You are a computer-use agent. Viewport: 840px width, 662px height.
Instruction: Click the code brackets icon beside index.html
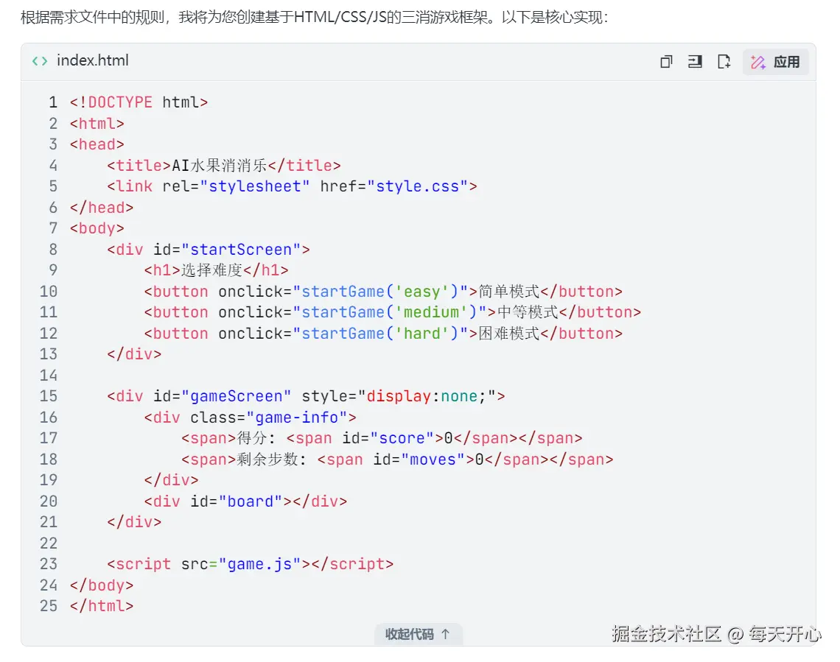(x=40, y=61)
